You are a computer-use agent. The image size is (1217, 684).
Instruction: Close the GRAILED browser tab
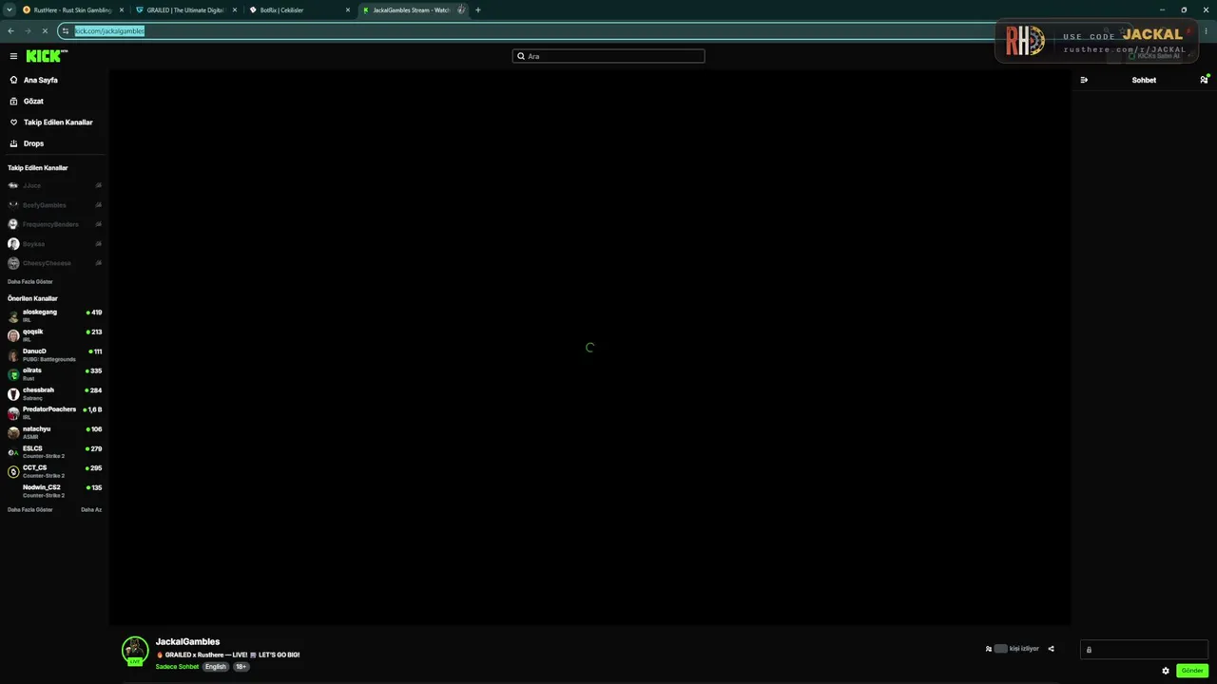click(x=234, y=9)
